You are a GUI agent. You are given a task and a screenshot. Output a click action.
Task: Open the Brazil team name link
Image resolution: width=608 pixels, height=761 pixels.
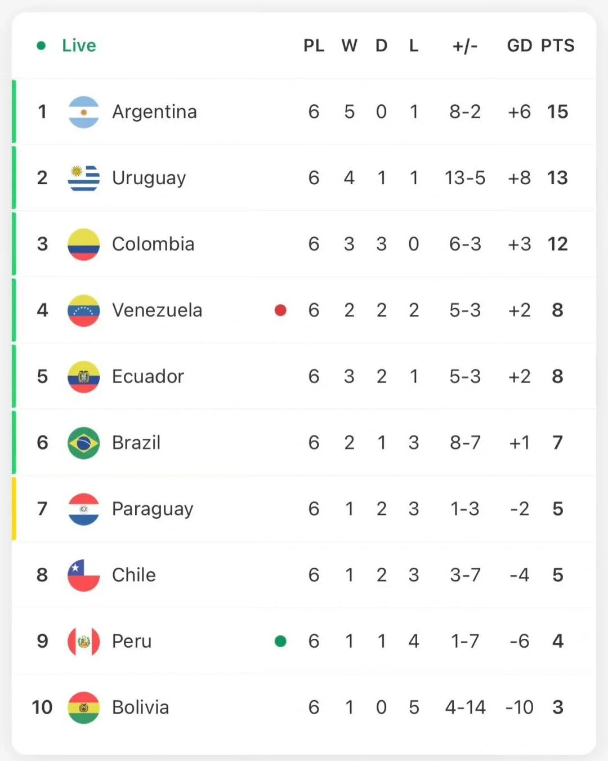pos(136,443)
